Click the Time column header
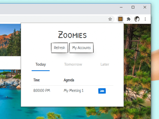159x119 pixels. click(x=37, y=80)
